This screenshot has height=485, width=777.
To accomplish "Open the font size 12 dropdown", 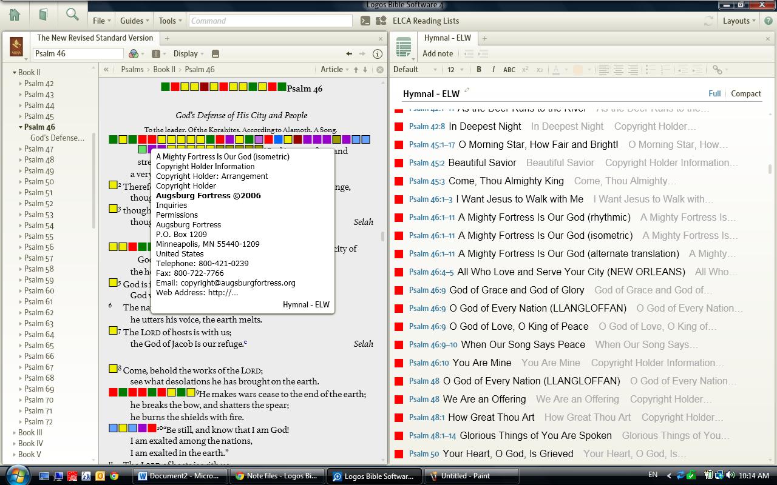I will point(454,70).
